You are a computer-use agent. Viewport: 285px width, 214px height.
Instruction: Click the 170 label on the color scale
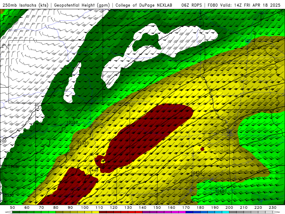pyautogui.click(x=186, y=208)
